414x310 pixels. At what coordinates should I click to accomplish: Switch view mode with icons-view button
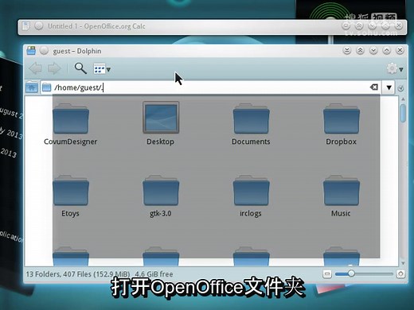[99, 69]
